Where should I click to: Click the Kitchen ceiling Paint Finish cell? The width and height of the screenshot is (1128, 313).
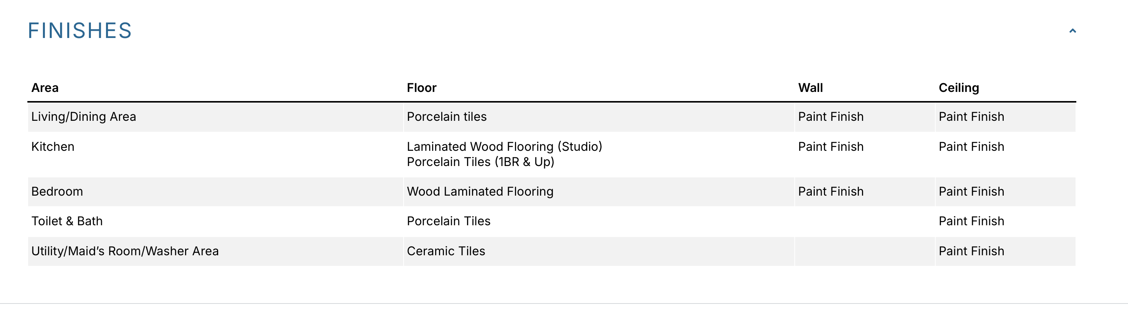971,147
